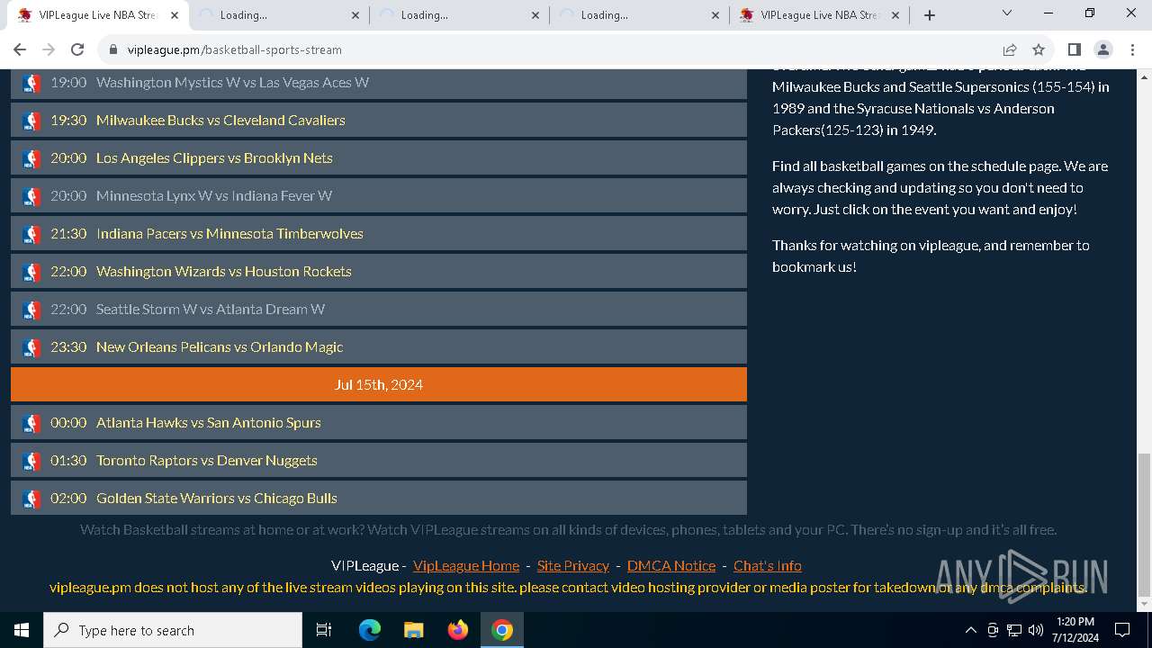Go forward with the browser forward arrow

(x=49, y=49)
